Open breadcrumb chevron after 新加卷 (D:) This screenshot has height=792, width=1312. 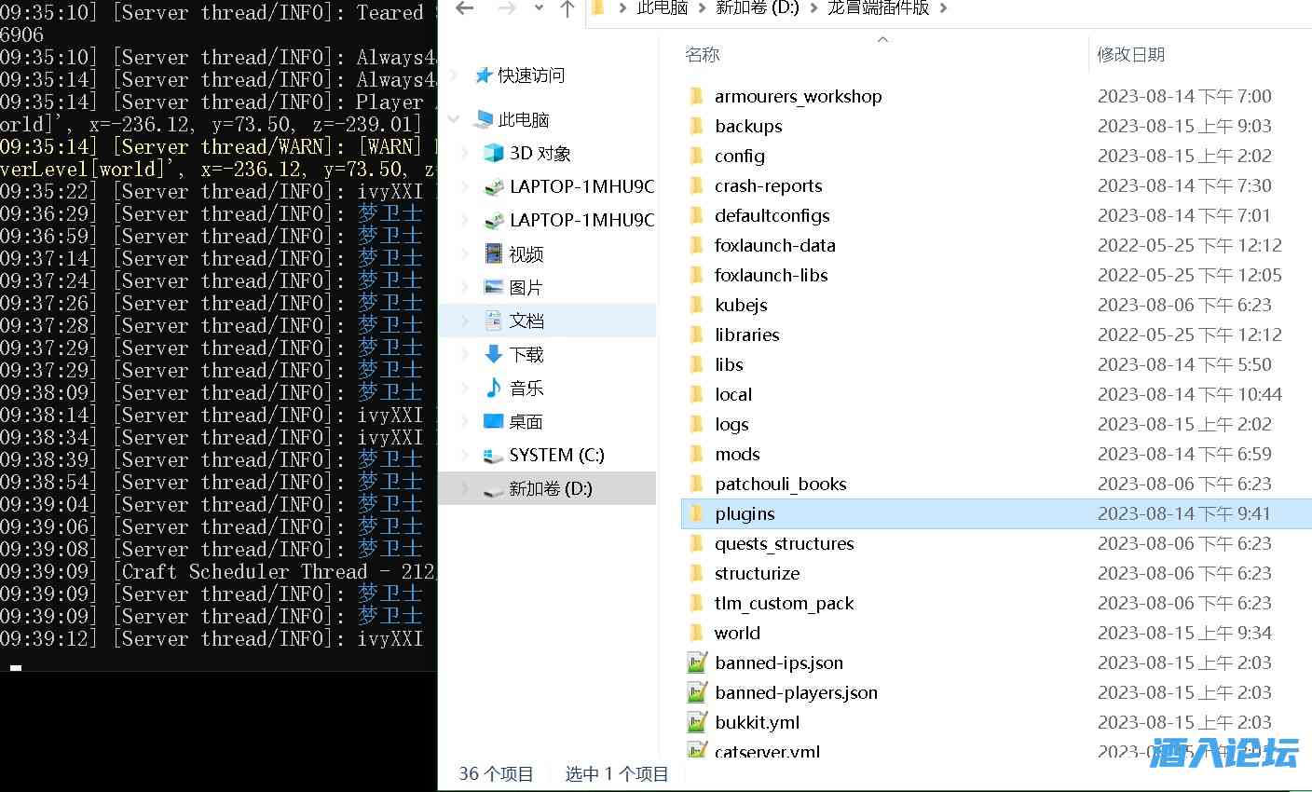[813, 8]
